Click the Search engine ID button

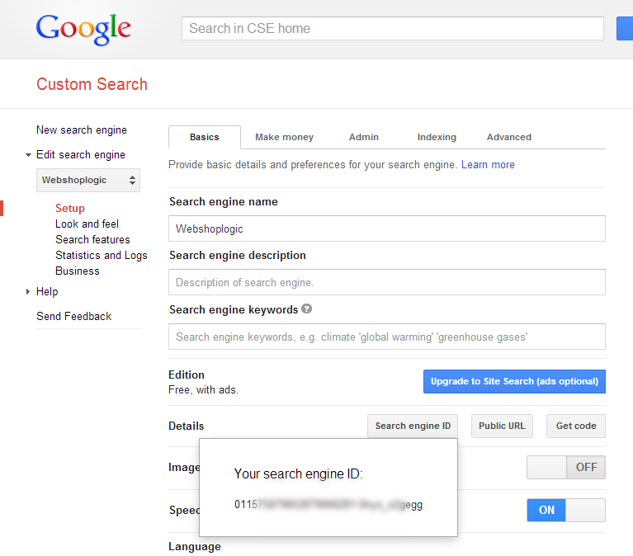(x=413, y=426)
